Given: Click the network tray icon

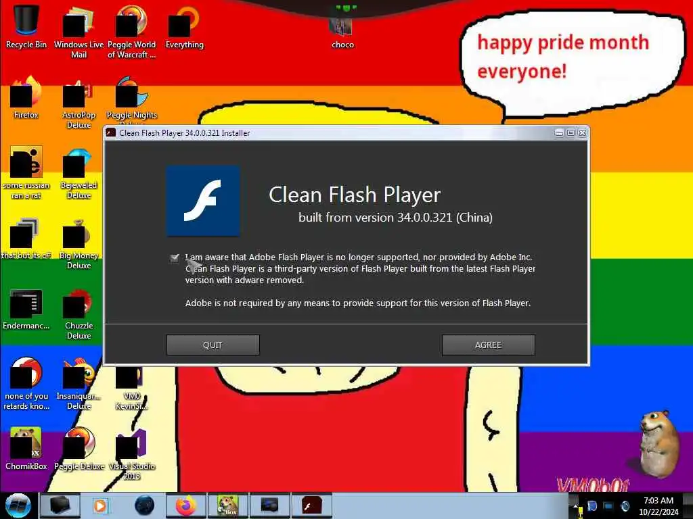Looking at the screenshot, I should [608, 506].
